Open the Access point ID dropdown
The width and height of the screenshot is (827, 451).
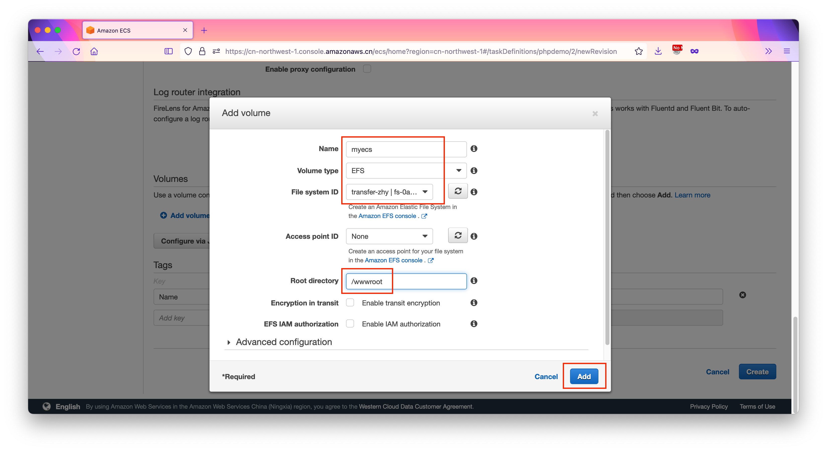coord(389,236)
